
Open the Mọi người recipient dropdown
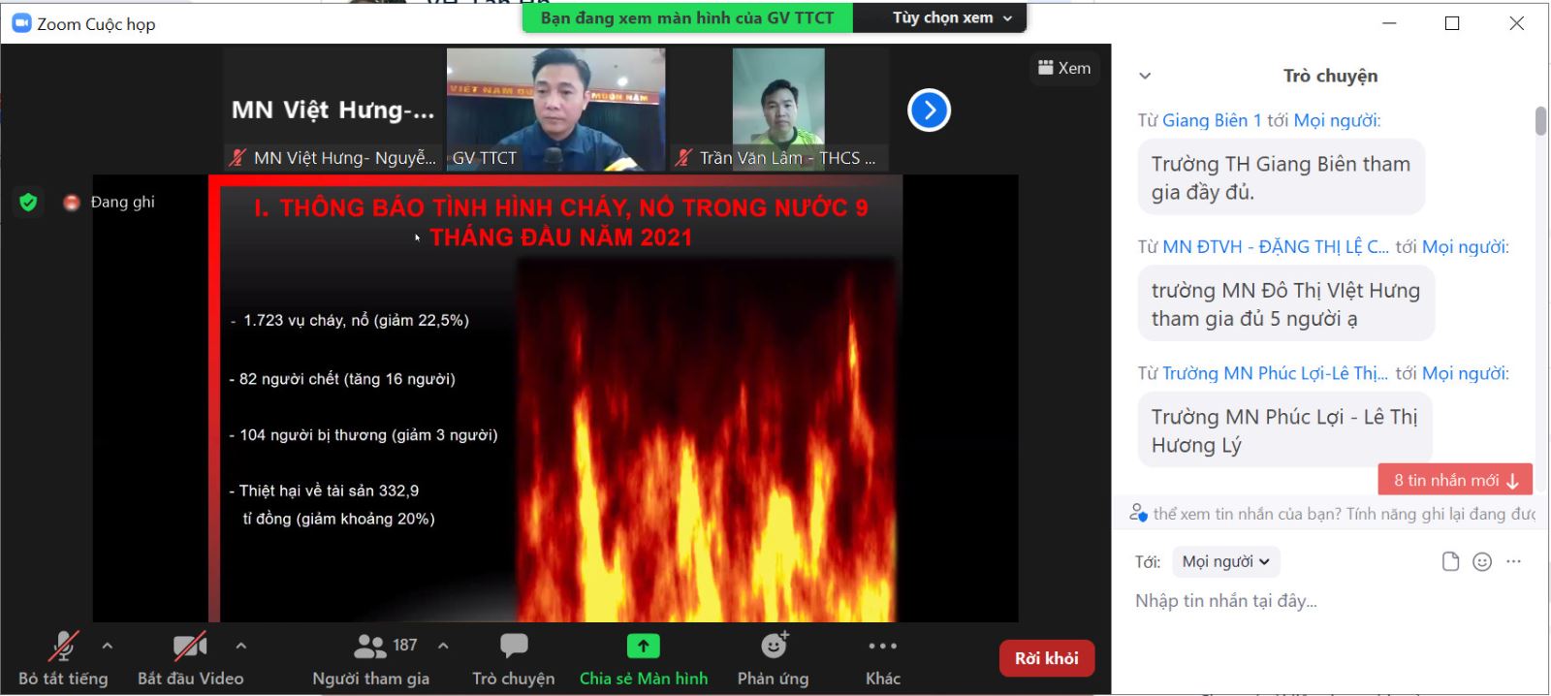(x=1225, y=561)
